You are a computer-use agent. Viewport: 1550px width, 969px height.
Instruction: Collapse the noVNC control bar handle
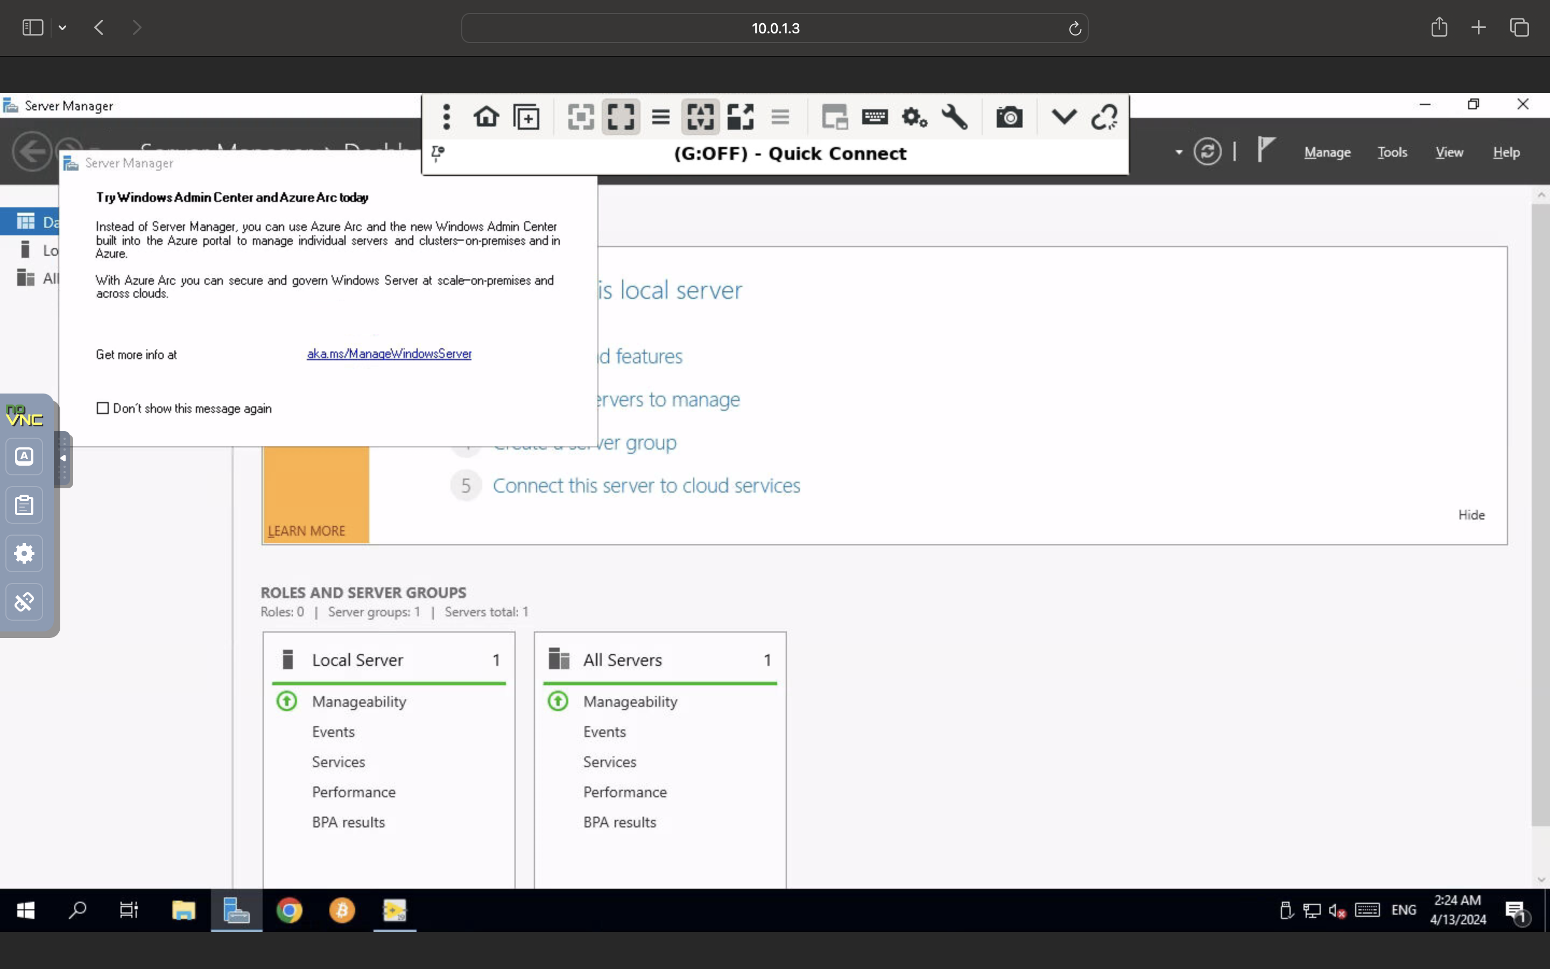click(63, 459)
